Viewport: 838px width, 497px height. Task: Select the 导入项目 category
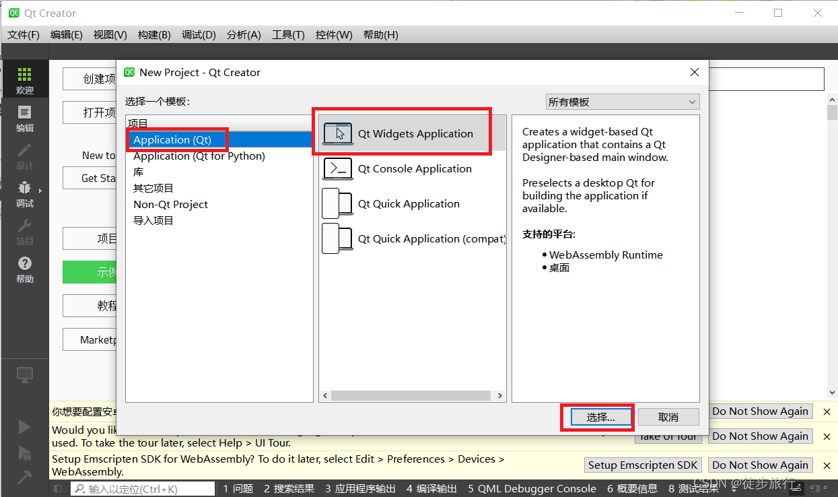click(x=153, y=220)
